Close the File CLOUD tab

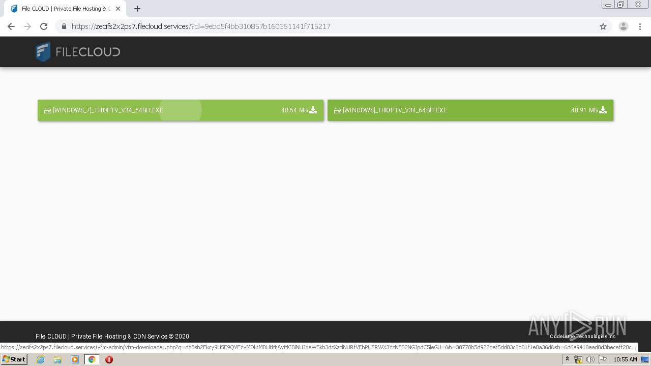pyautogui.click(x=118, y=9)
